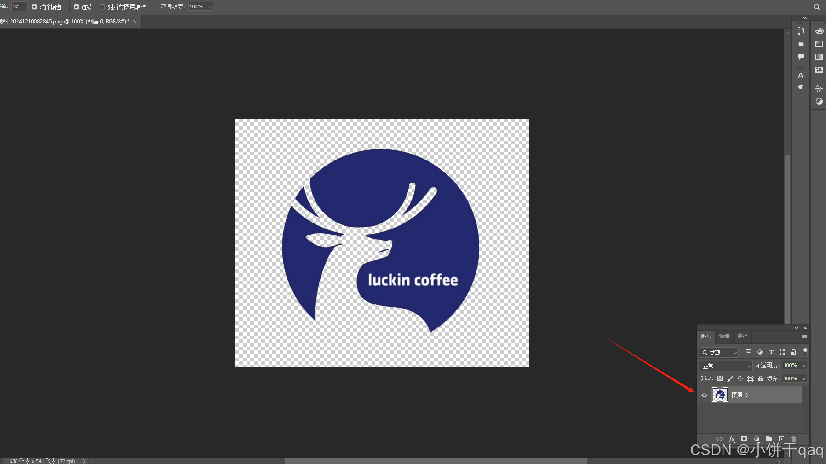Image resolution: width=826 pixels, height=464 pixels.
Task: Select the open PNG document tab
Action: (65, 22)
